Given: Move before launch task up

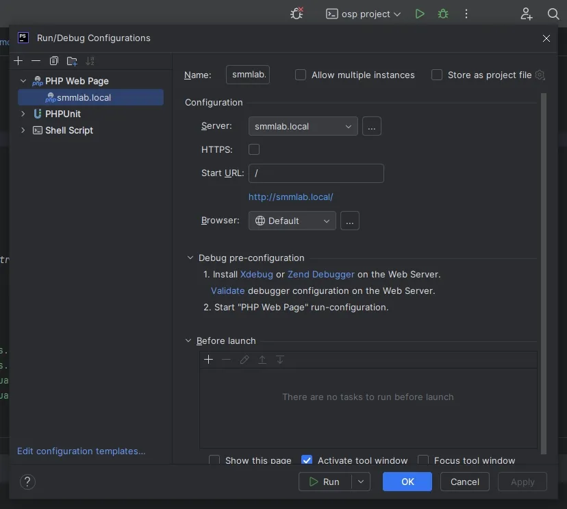Looking at the screenshot, I should (262, 359).
